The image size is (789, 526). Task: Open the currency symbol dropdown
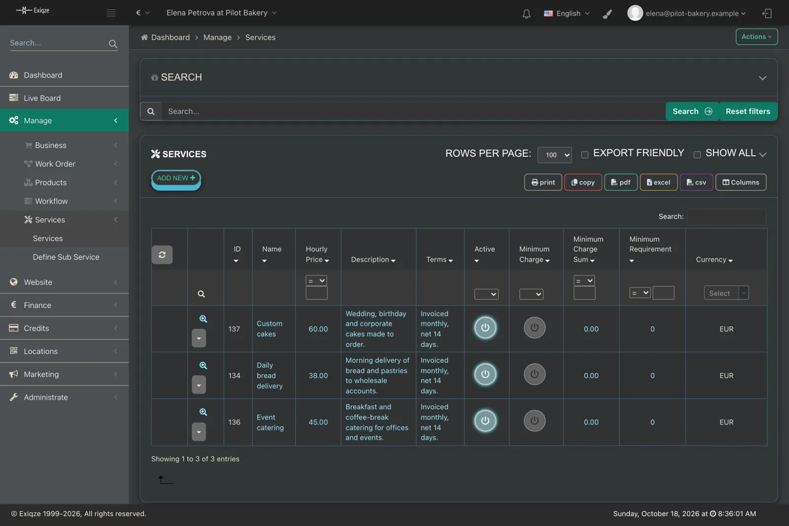tap(143, 13)
